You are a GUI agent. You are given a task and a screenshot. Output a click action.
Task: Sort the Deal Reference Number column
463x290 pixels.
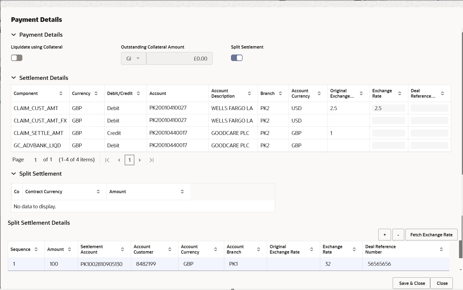[x=441, y=249]
